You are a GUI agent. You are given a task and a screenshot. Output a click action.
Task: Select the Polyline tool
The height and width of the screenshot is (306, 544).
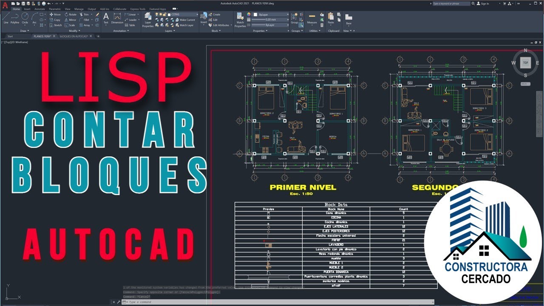point(15,18)
